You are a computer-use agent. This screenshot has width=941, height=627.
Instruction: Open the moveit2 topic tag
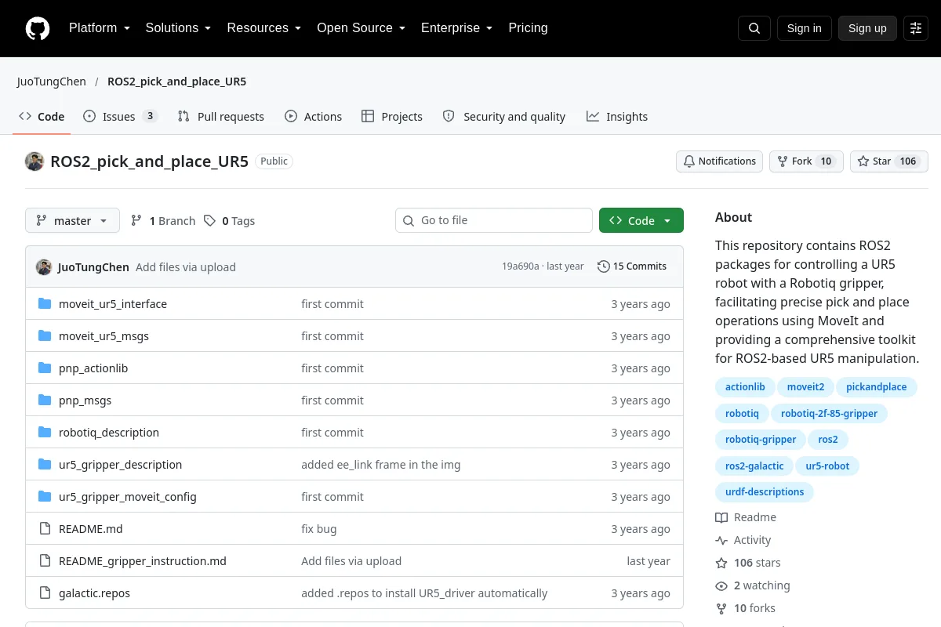[x=806, y=387]
